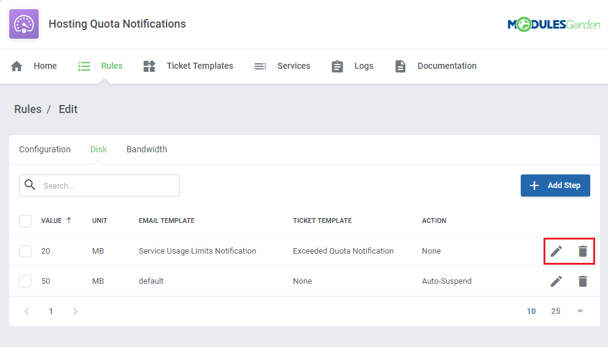Screen dimensions: 608x347
Task: Click the TICKET TEMPLATE column header
Action: click(322, 220)
